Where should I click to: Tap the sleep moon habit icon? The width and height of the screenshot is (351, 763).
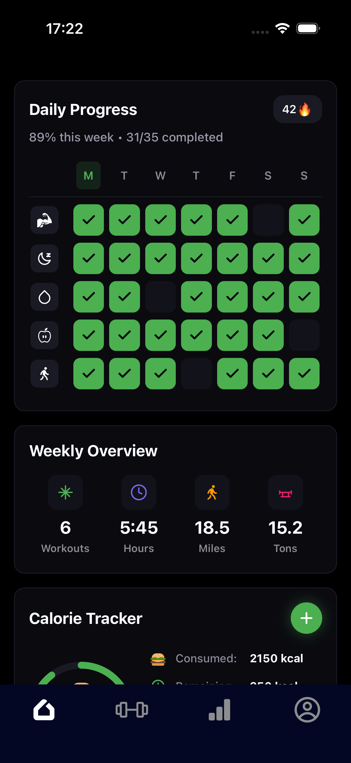pyautogui.click(x=45, y=258)
